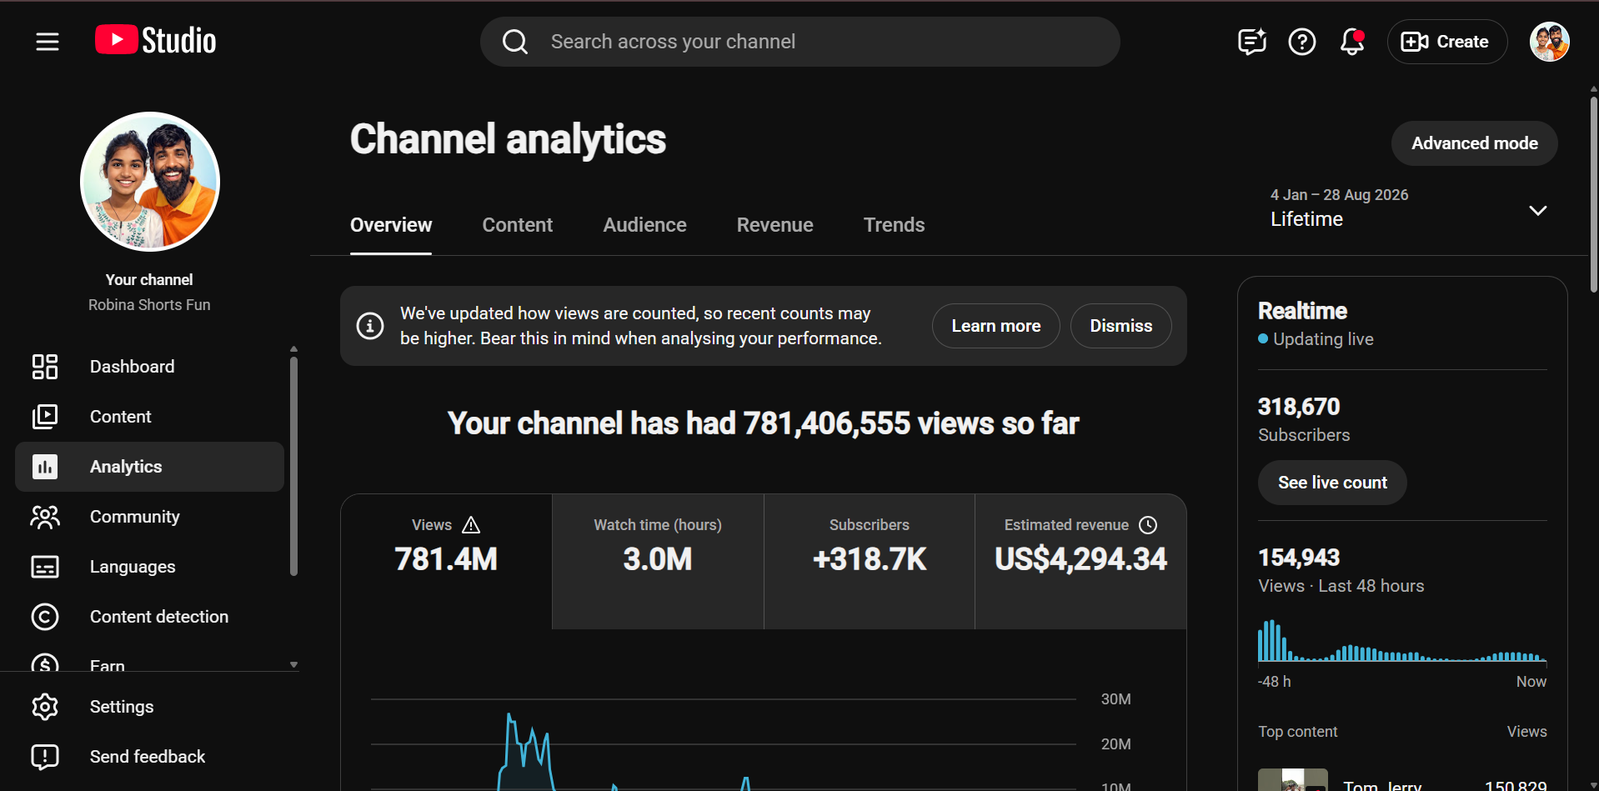The image size is (1599, 791).
Task: Click the Community people icon
Action: (x=45, y=517)
